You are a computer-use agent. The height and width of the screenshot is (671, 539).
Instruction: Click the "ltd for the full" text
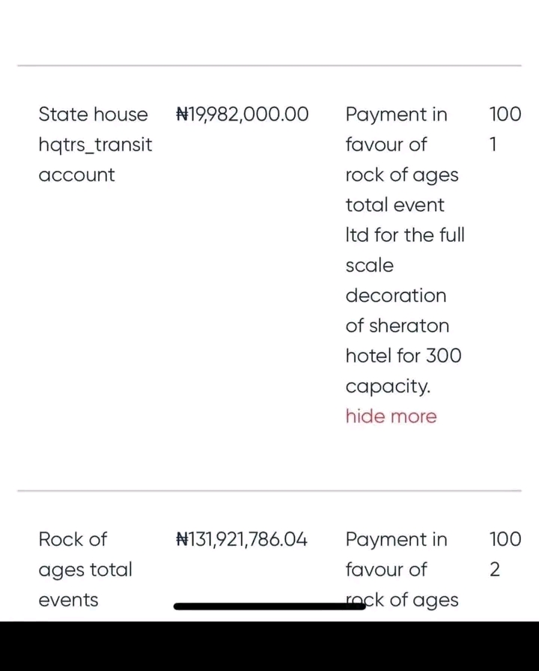pyautogui.click(x=404, y=235)
